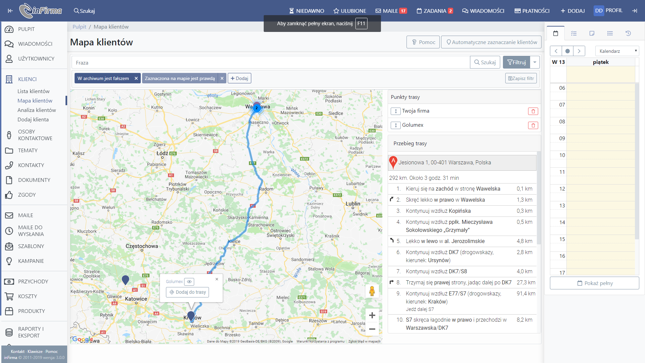The height and width of the screenshot is (363, 645).
Task: Click Automatyczne zaznaczanie klientów button
Action: [x=491, y=42]
